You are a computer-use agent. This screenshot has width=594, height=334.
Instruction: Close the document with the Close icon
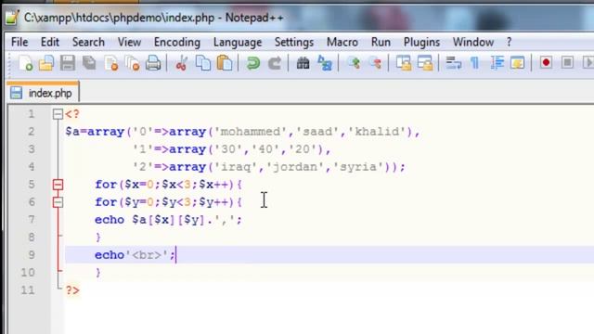(x=111, y=63)
